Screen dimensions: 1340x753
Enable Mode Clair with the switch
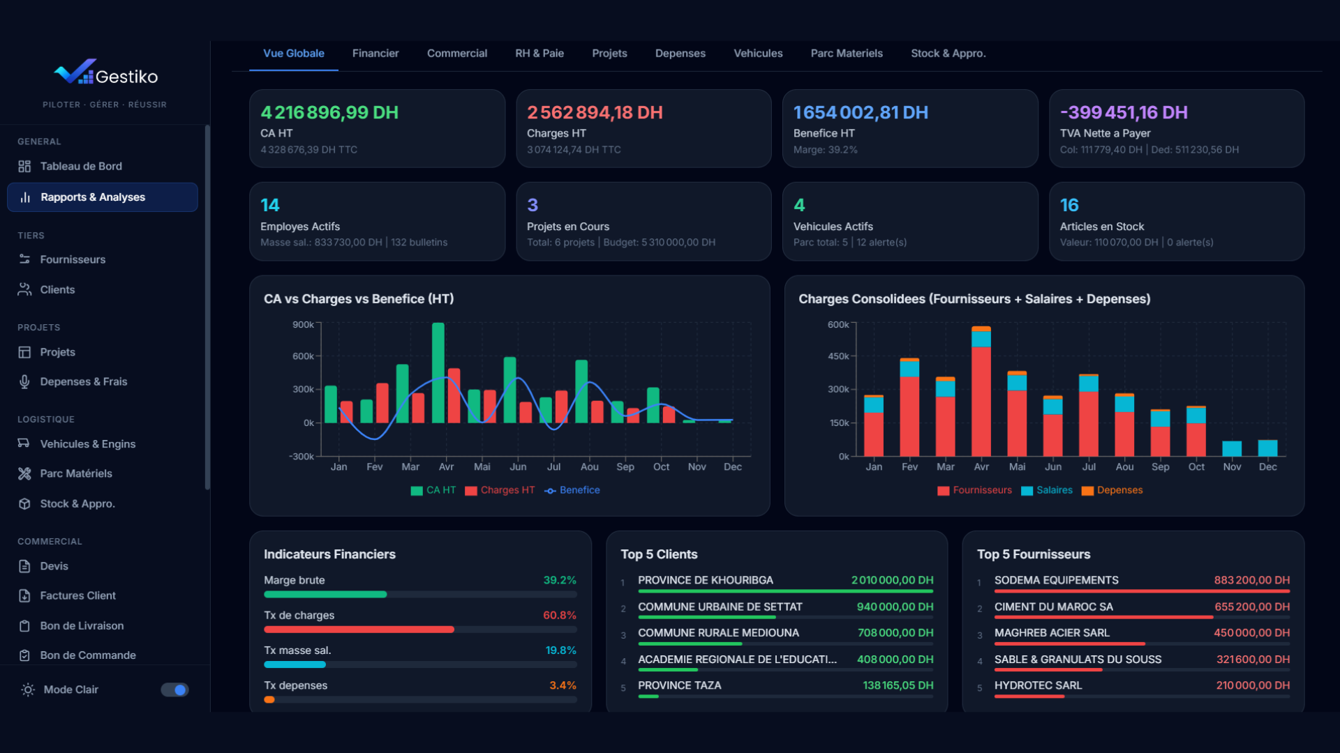(174, 690)
